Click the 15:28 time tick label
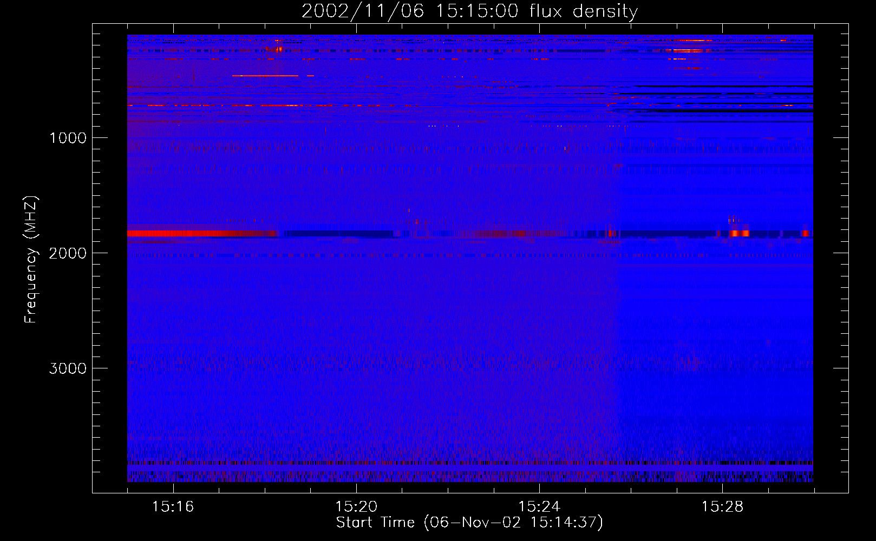The height and width of the screenshot is (541, 876). [722, 507]
